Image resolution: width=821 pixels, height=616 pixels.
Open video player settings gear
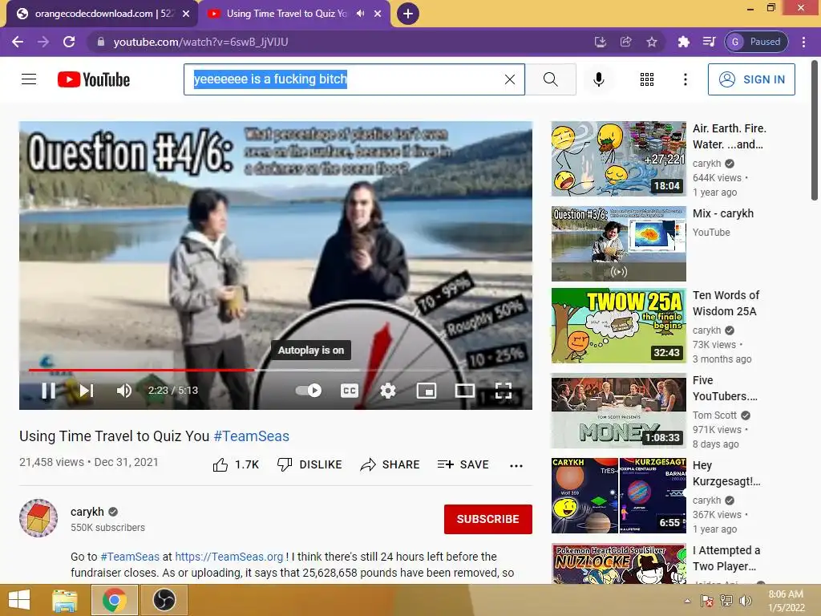tap(388, 391)
